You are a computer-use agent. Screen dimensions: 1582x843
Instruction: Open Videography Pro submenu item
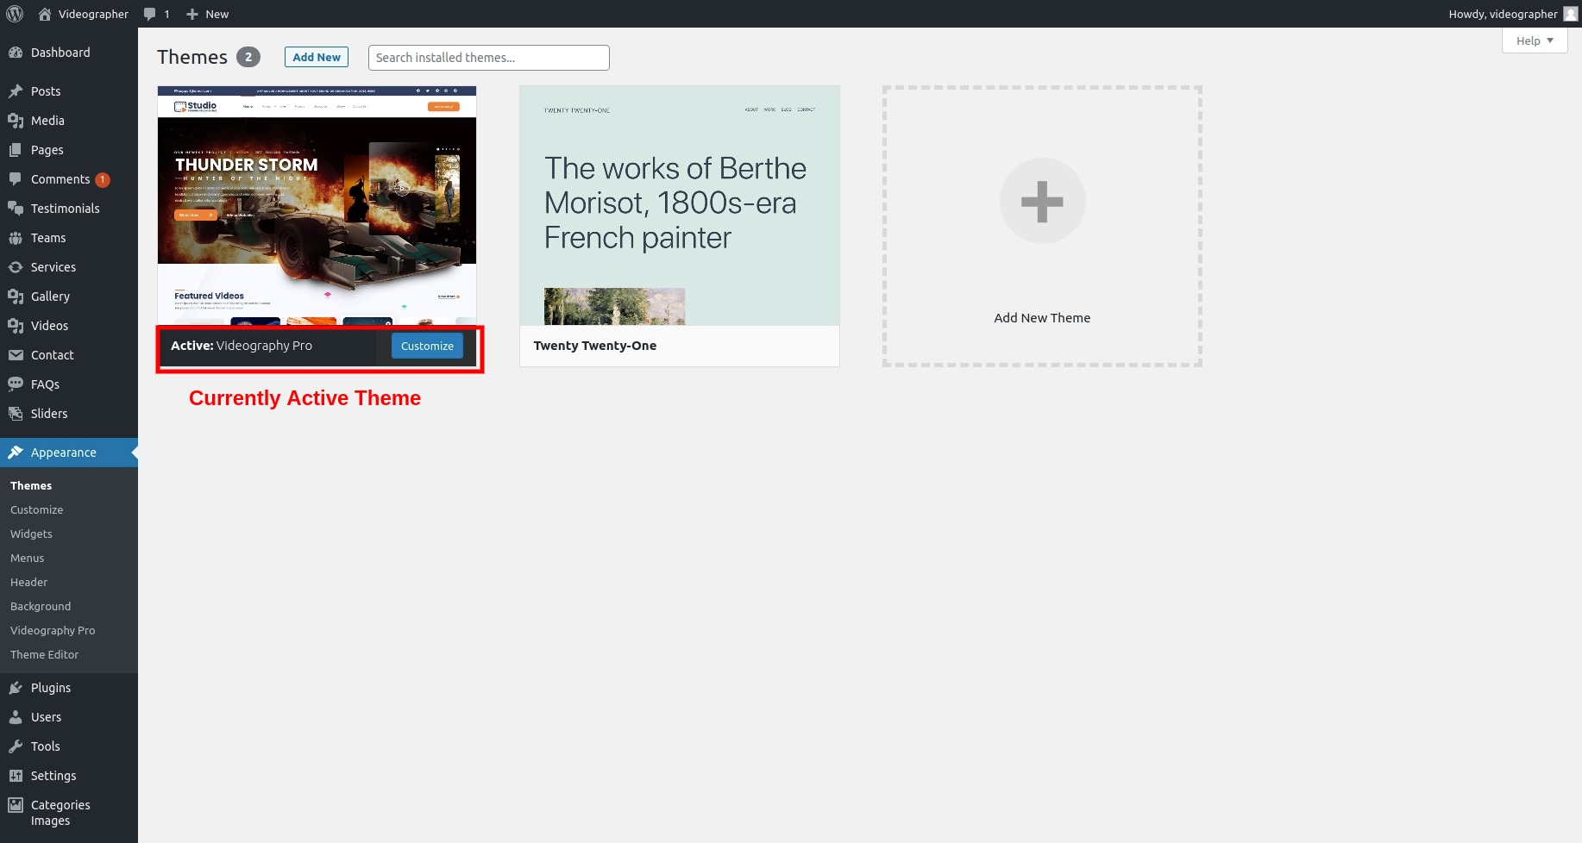tap(53, 631)
